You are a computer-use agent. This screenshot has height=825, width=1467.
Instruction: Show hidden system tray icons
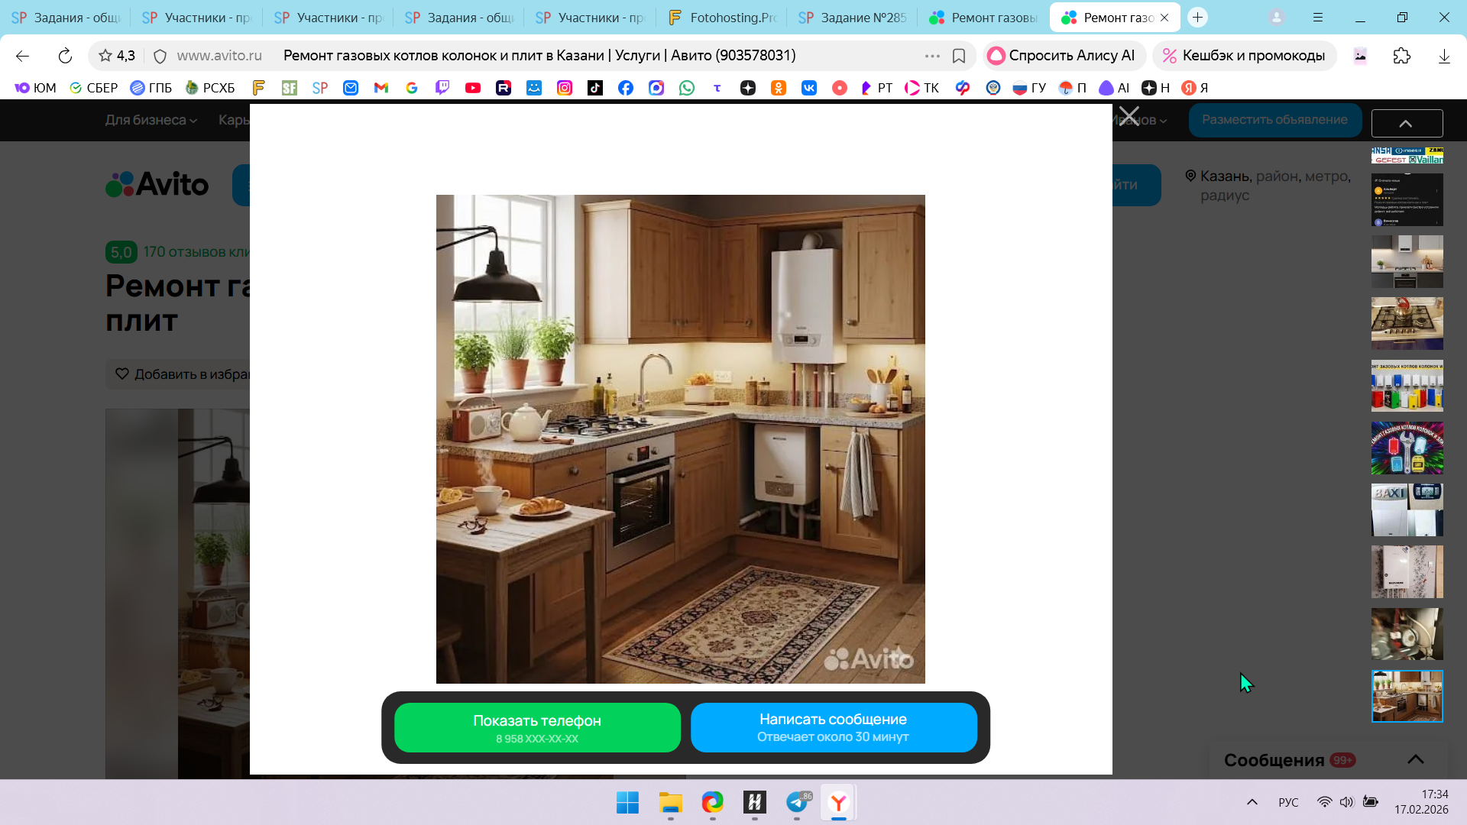click(x=1252, y=802)
